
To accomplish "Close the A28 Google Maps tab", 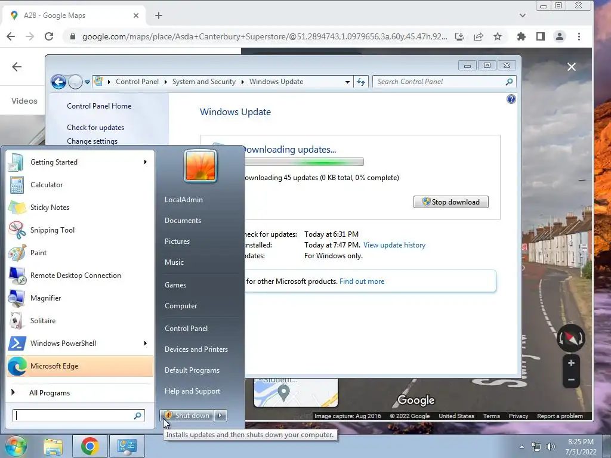I will 136,16.
